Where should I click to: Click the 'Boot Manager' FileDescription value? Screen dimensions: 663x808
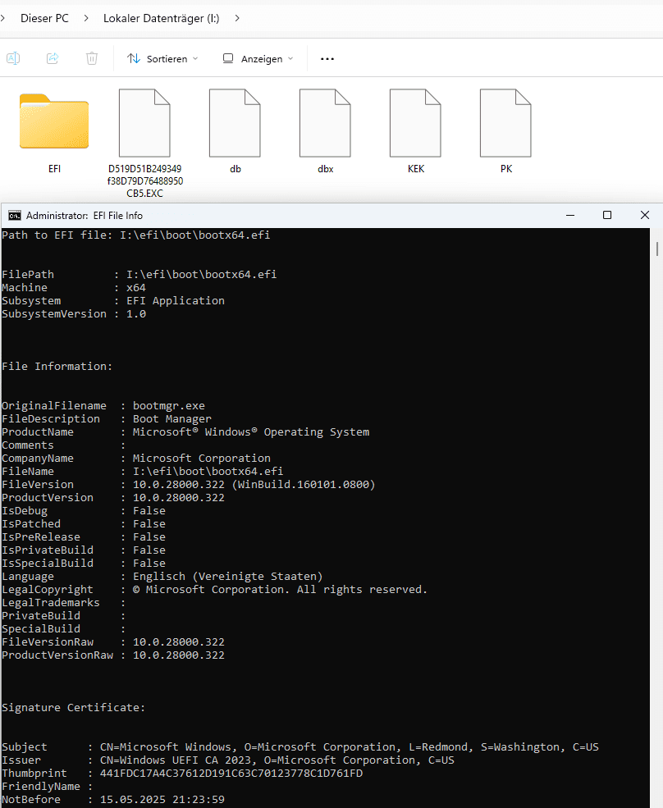point(171,418)
